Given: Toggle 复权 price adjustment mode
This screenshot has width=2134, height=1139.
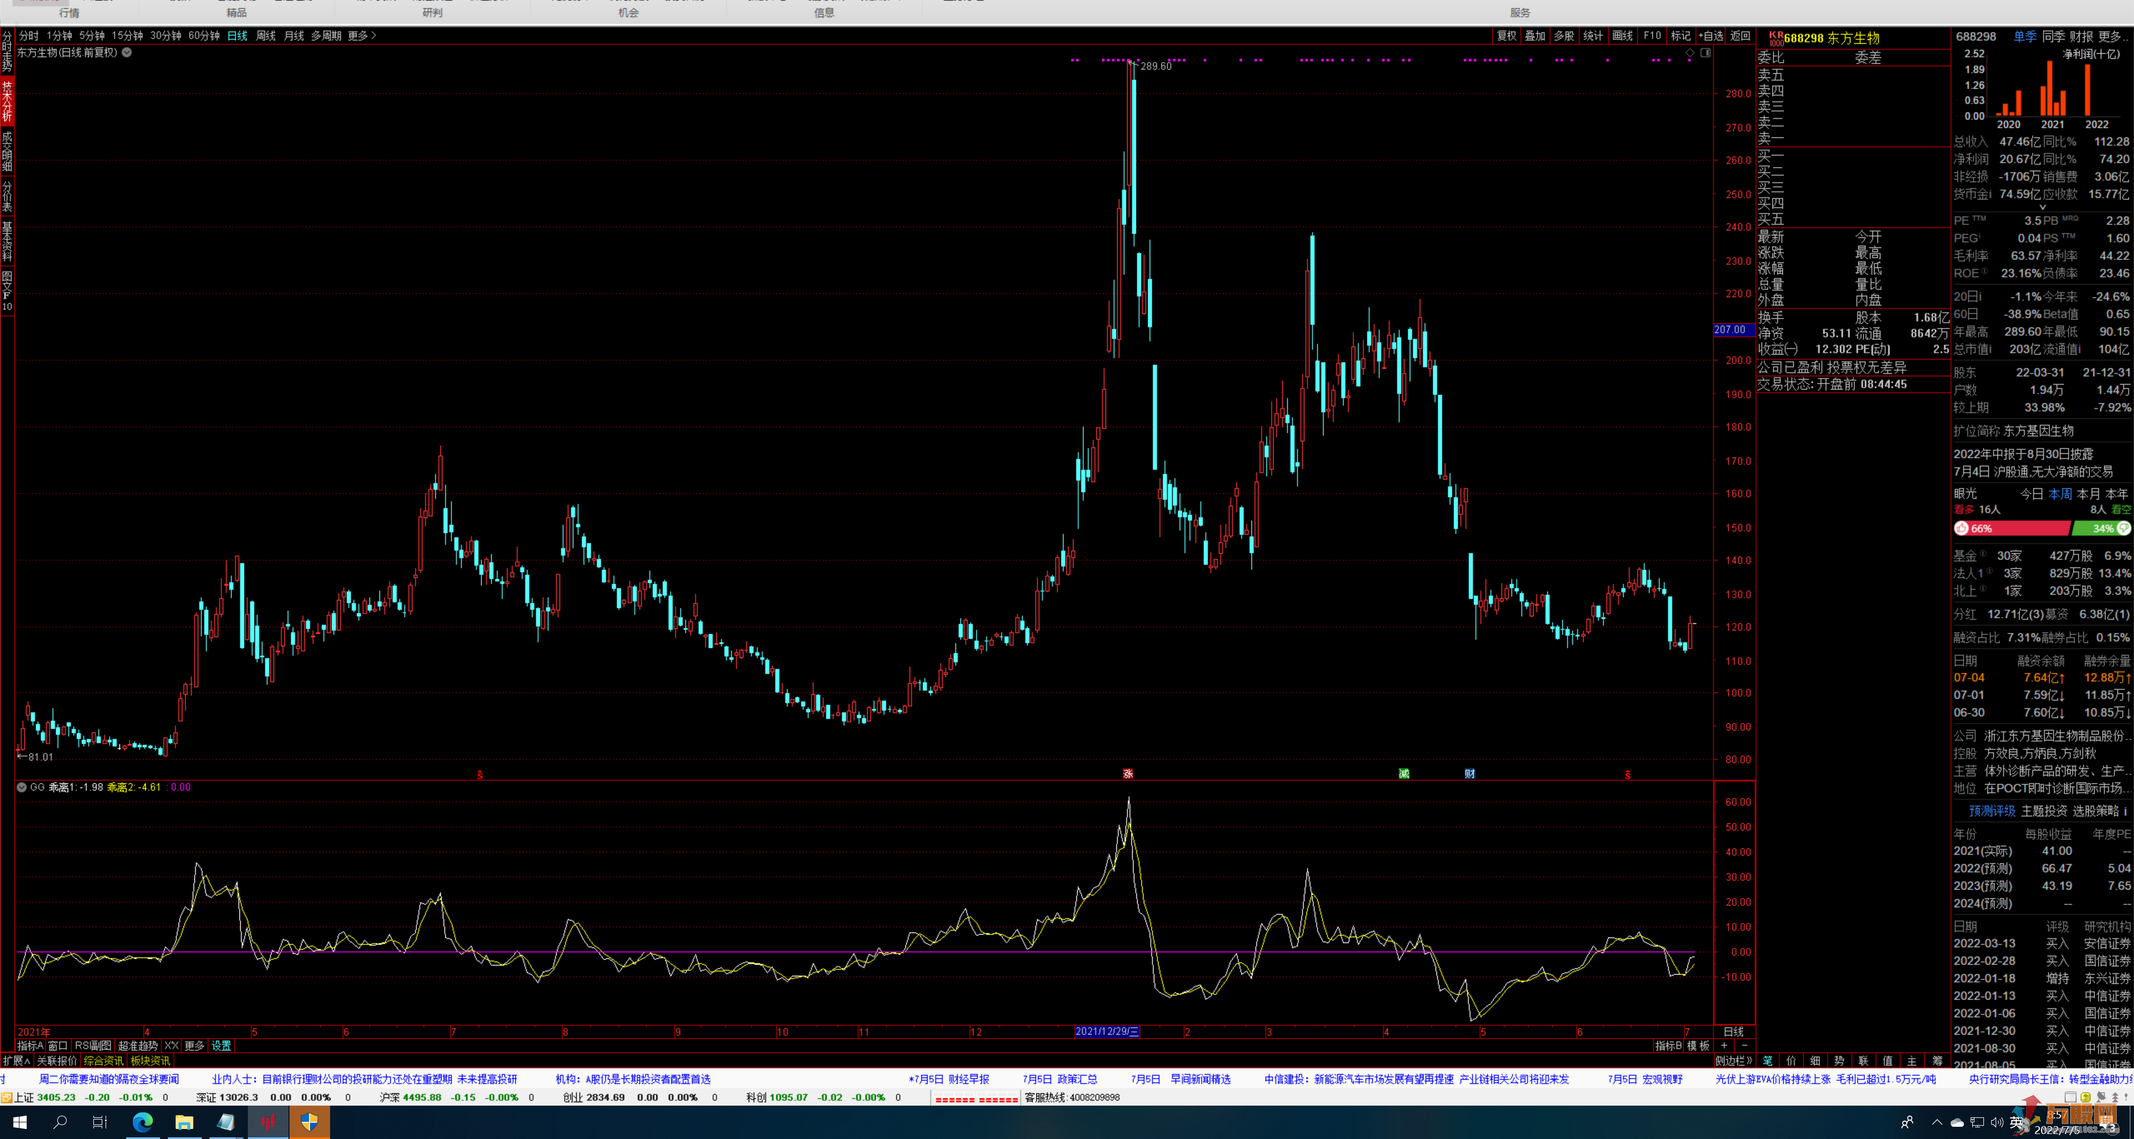Looking at the screenshot, I should click(1506, 36).
